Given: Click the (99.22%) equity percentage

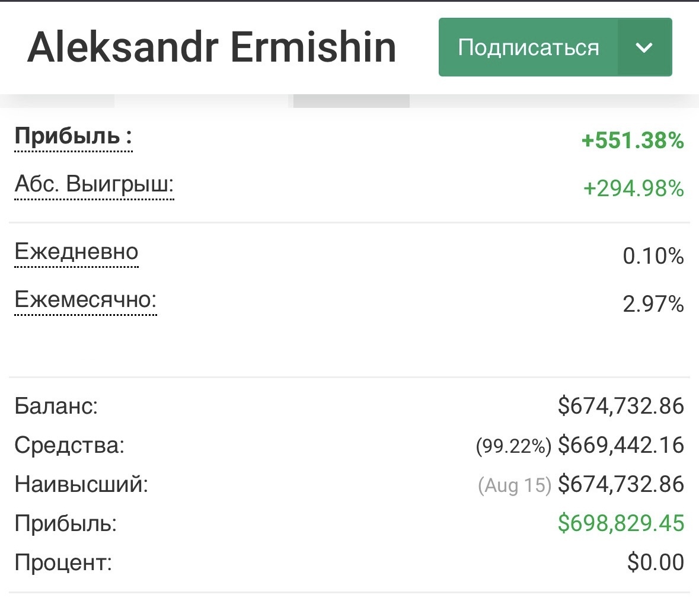Looking at the screenshot, I should coord(513,446).
